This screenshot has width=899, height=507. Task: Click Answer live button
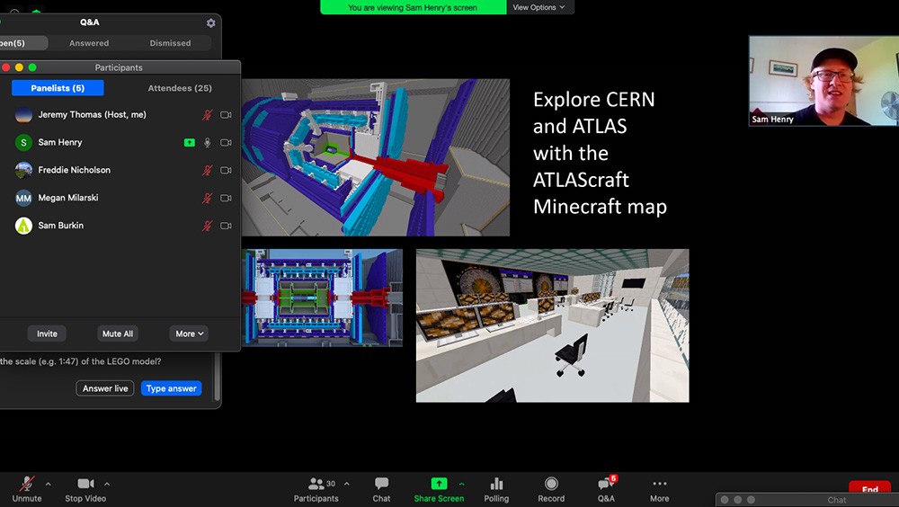(x=105, y=388)
